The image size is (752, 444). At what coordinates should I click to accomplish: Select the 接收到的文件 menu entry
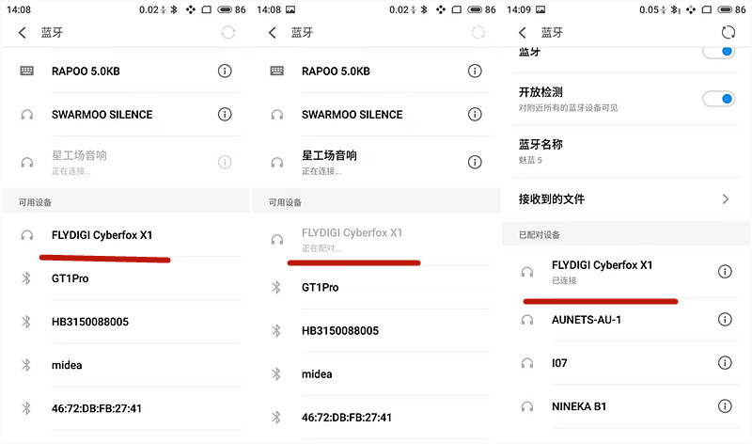pos(626,199)
